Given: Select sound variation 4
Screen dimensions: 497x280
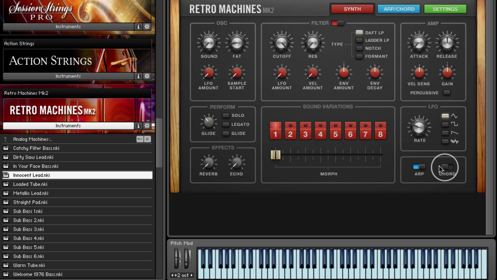Looking at the screenshot, I should tap(320, 131).
